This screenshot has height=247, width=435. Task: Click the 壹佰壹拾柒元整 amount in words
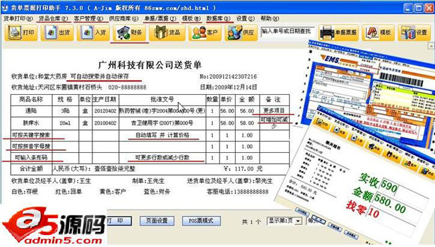point(115,169)
